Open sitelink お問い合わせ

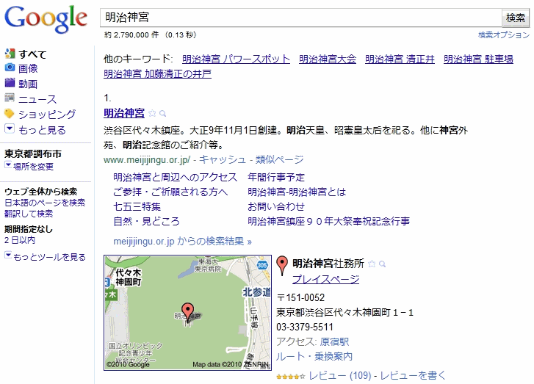pos(276,206)
